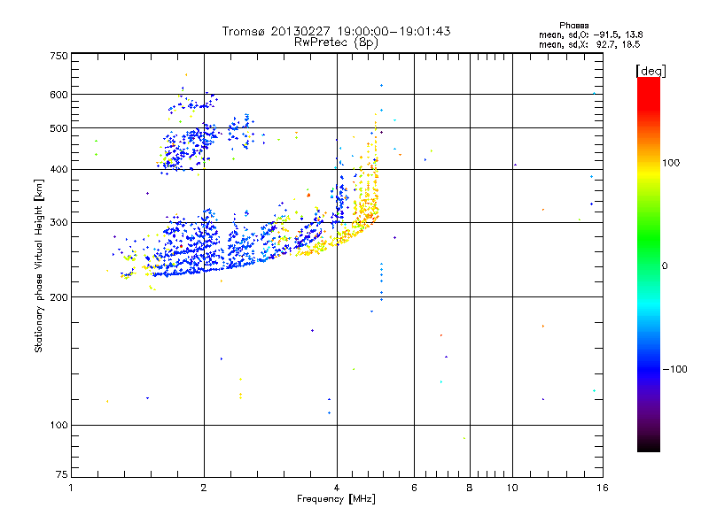Viewport: 709px width, 531px height.
Task: Click the height axis tick '600'
Action: (58, 95)
